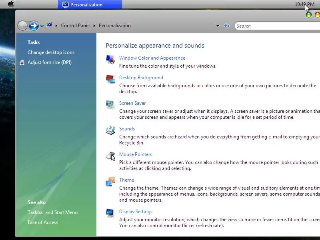The height and width of the screenshot is (240, 320).
Task: Click the Control Panel icon in address bar
Action: click(x=49, y=25)
